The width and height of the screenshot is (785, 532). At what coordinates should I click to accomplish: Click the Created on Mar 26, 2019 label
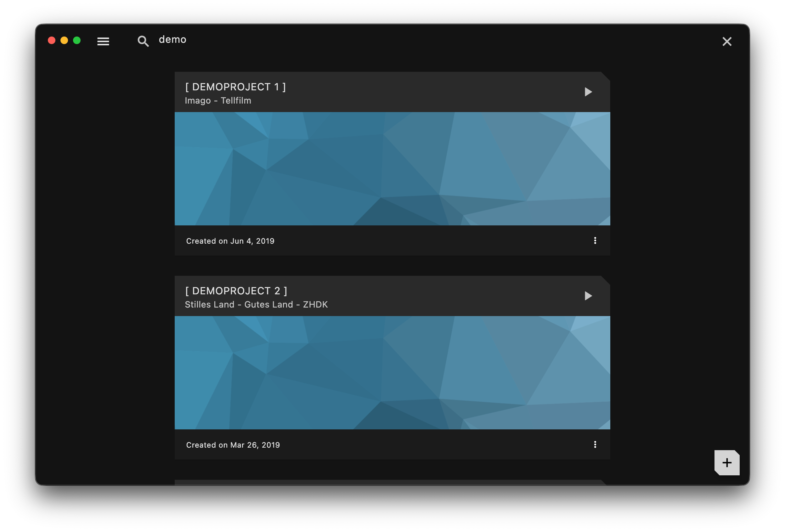[x=233, y=444]
